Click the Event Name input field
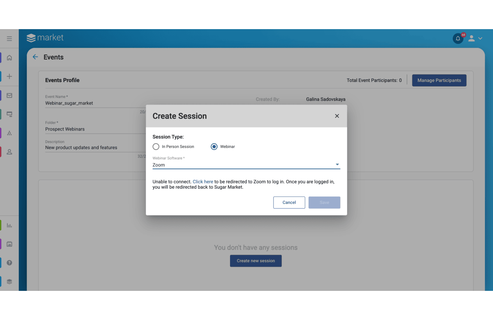 pos(94,103)
